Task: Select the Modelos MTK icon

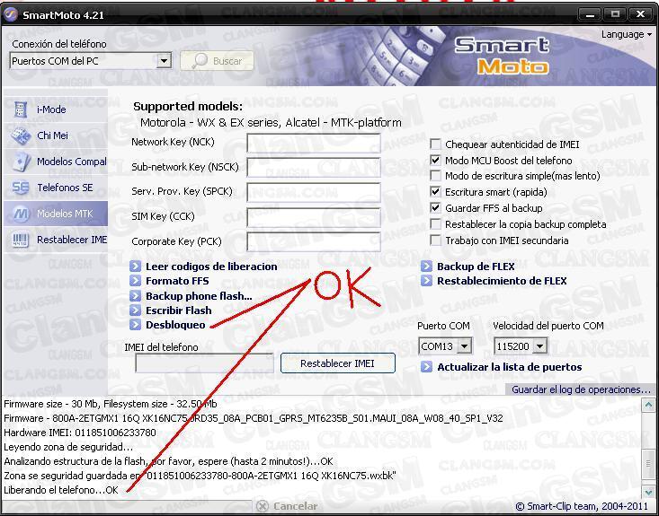Action: 21,214
